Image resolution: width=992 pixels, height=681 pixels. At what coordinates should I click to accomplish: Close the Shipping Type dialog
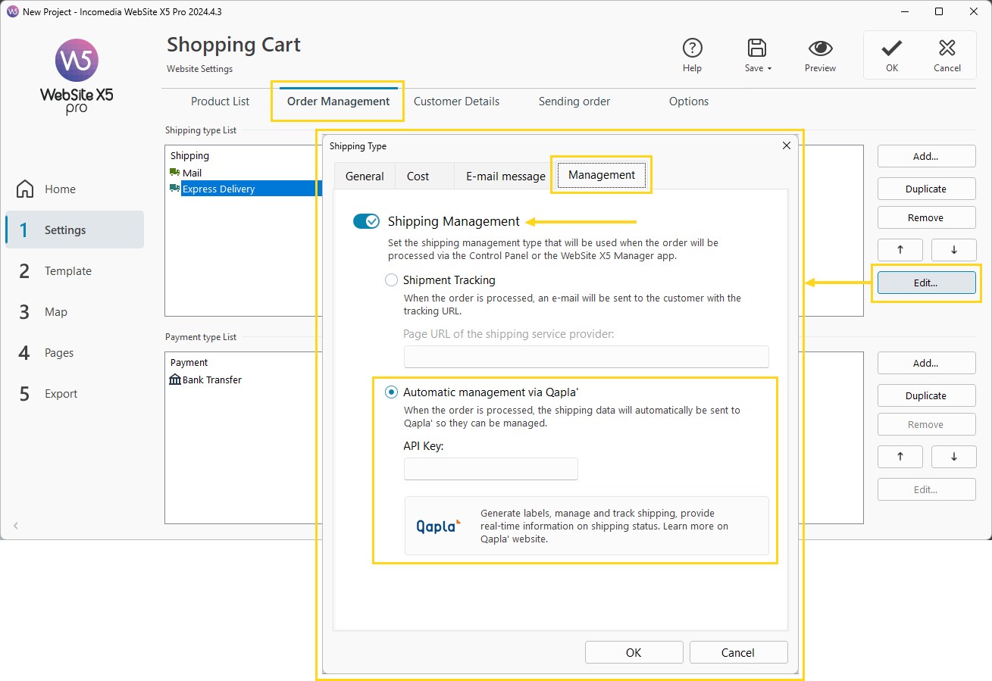[786, 145]
